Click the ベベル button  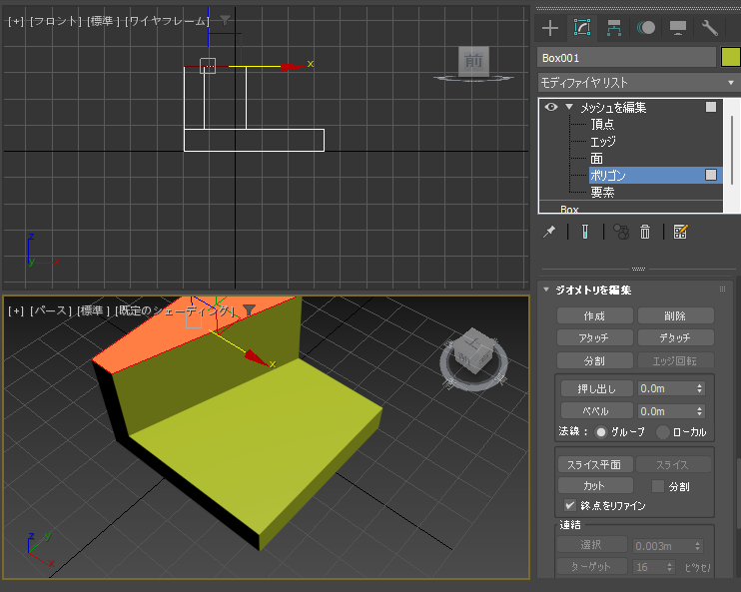coord(596,411)
